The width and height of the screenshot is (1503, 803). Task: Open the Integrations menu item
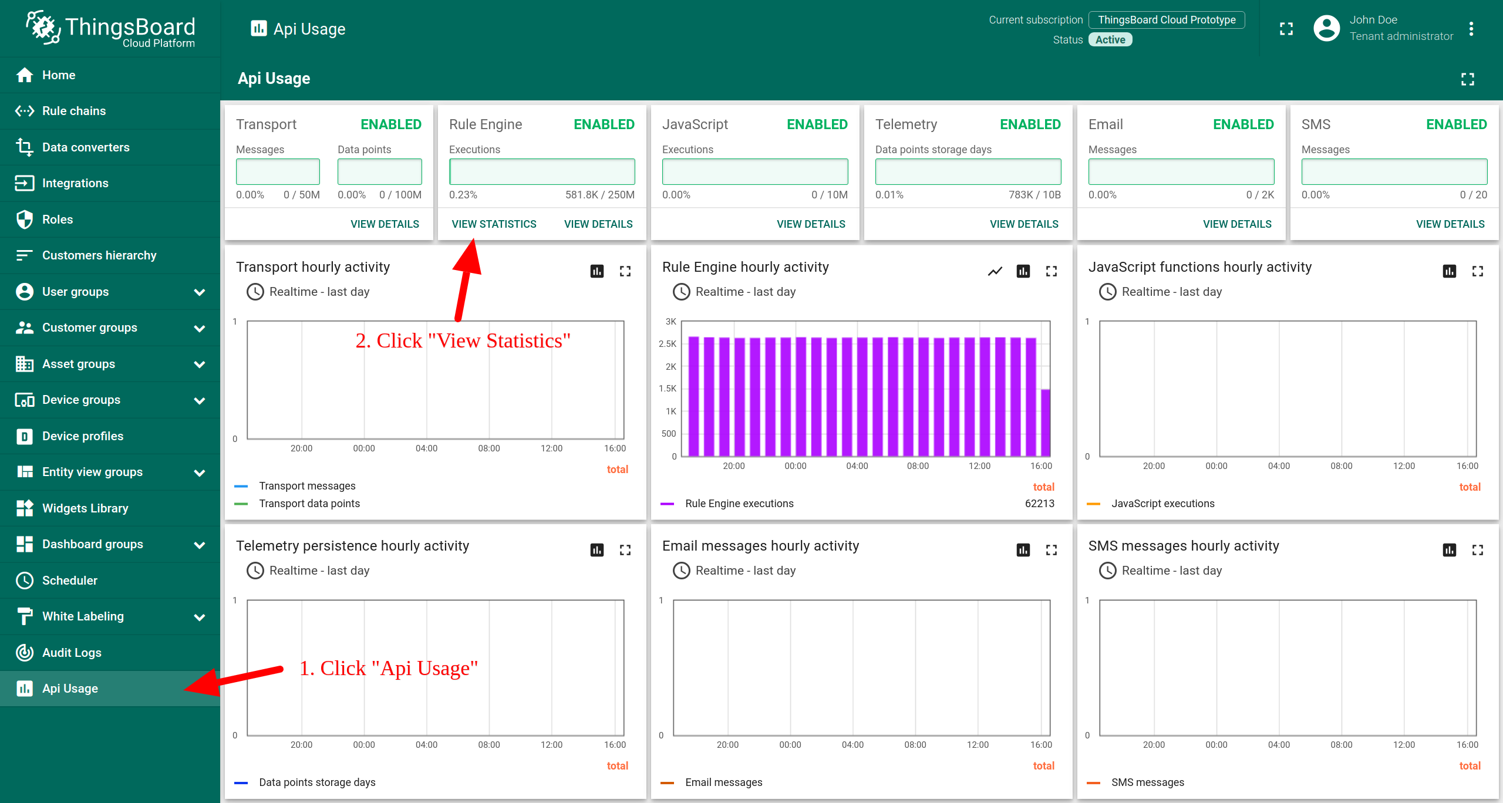pyautogui.click(x=110, y=183)
